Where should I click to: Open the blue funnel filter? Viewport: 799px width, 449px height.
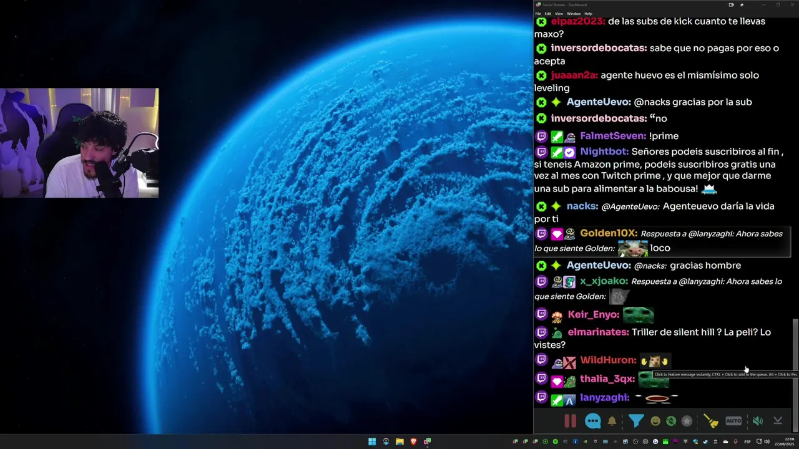tap(635, 421)
